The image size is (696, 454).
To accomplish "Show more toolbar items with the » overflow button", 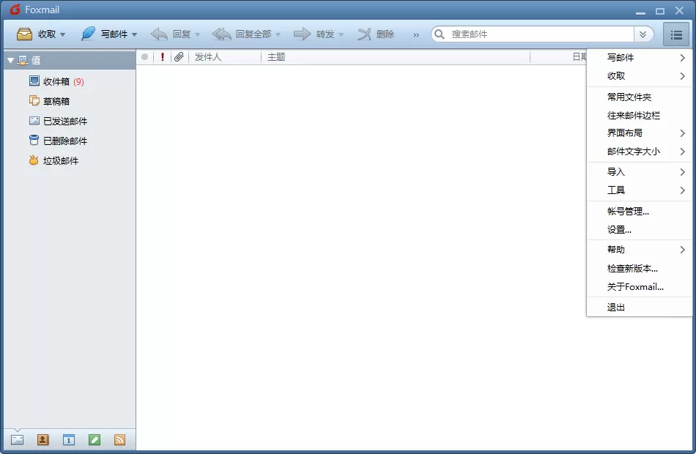I will [416, 34].
